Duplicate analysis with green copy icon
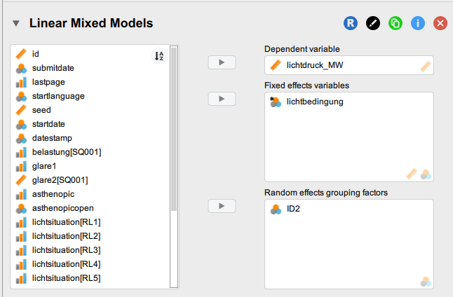Viewport: 453px width, 297px height. pos(395,23)
